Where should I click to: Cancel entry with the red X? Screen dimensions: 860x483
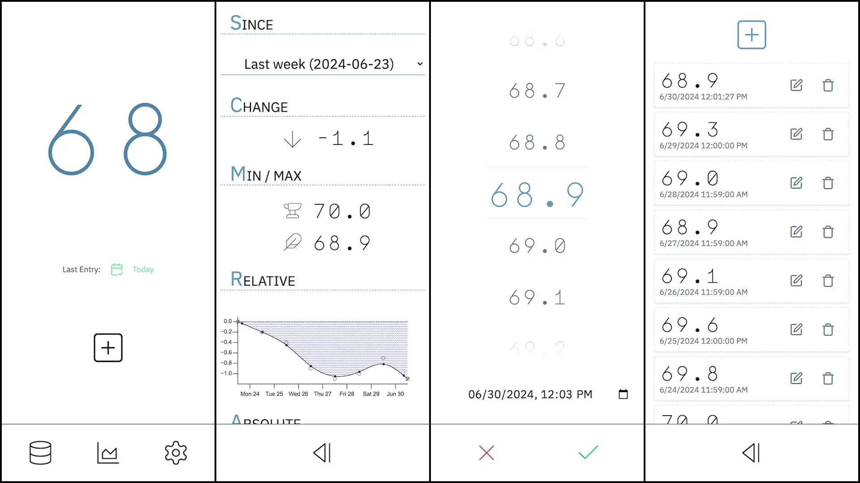(x=486, y=453)
